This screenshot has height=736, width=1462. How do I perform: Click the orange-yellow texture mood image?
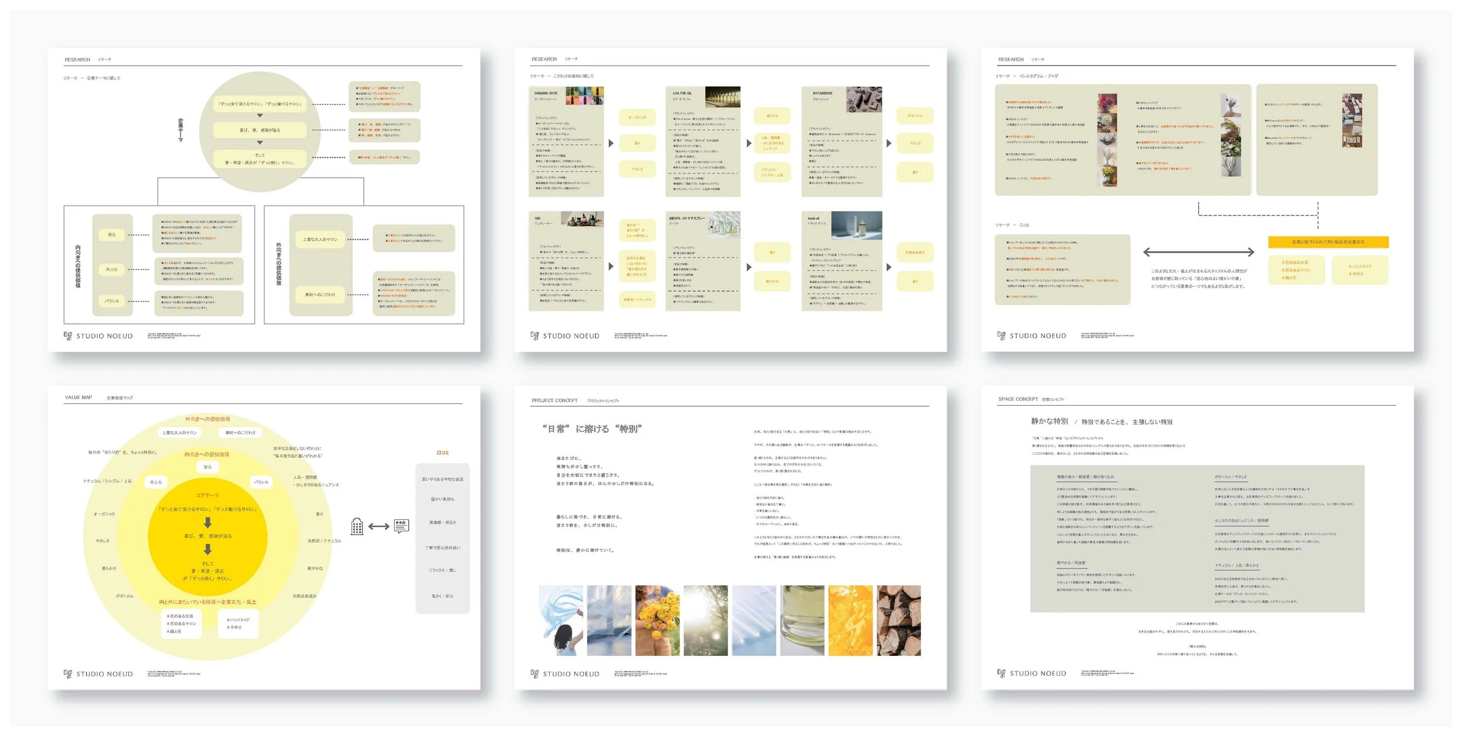point(850,620)
